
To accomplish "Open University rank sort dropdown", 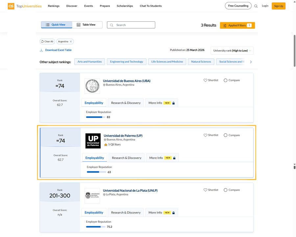I will point(232,50).
